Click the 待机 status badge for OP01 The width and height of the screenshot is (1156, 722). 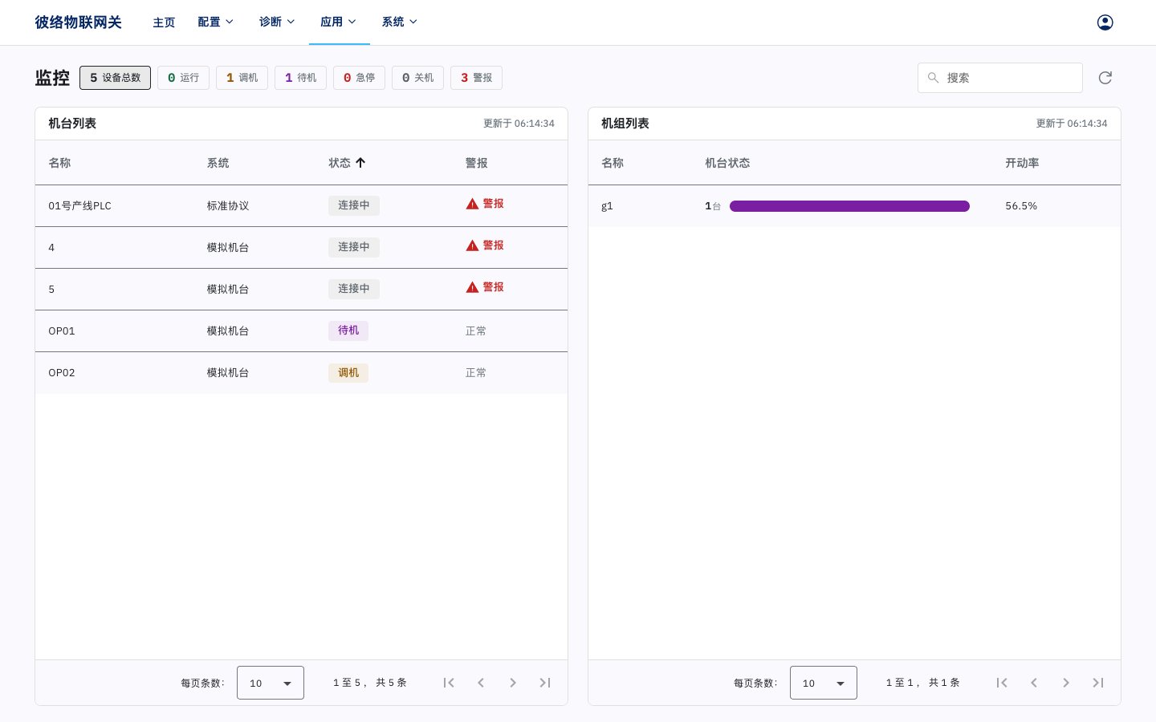[x=348, y=331]
